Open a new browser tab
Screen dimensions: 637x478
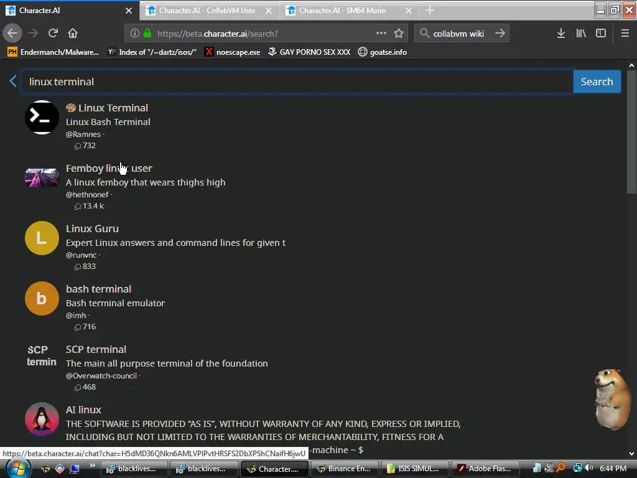pyautogui.click(x=430, y=11)
